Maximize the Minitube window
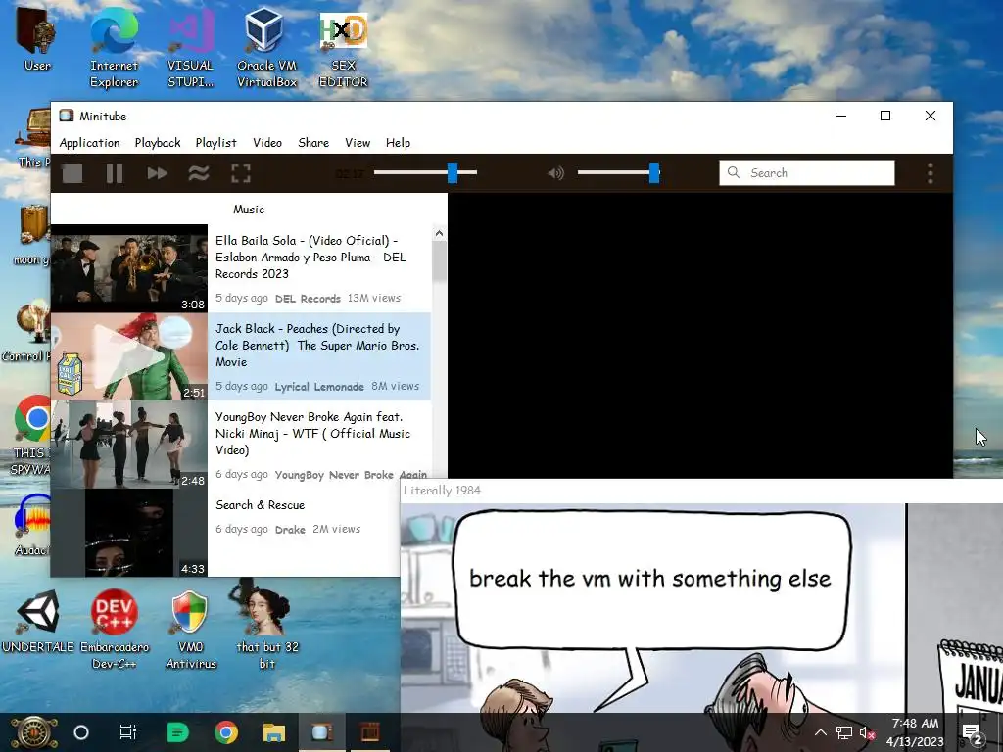Viewport: 1003px width, 752px height. 885,116
